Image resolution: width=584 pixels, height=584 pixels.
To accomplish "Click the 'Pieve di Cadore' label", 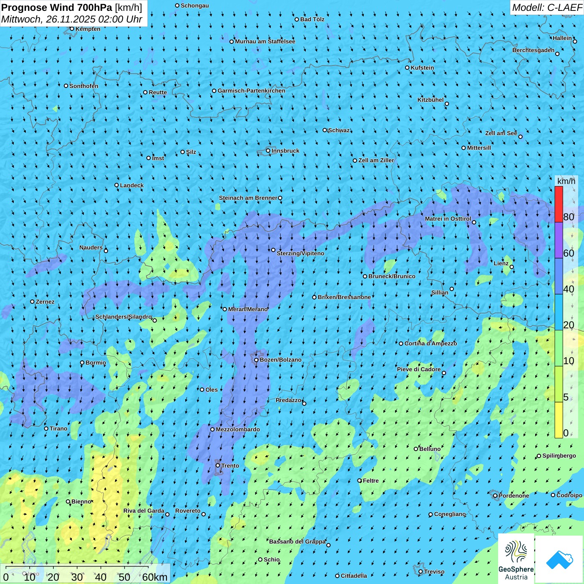I will [x=419, y=369].
